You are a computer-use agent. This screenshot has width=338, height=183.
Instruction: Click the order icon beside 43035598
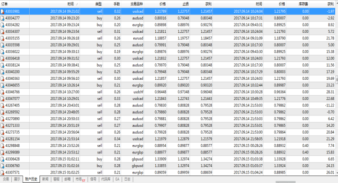tap(2, 45)
